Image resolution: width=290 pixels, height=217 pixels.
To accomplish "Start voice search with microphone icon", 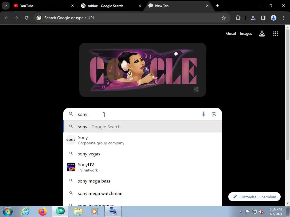I will tap(203, 114).
